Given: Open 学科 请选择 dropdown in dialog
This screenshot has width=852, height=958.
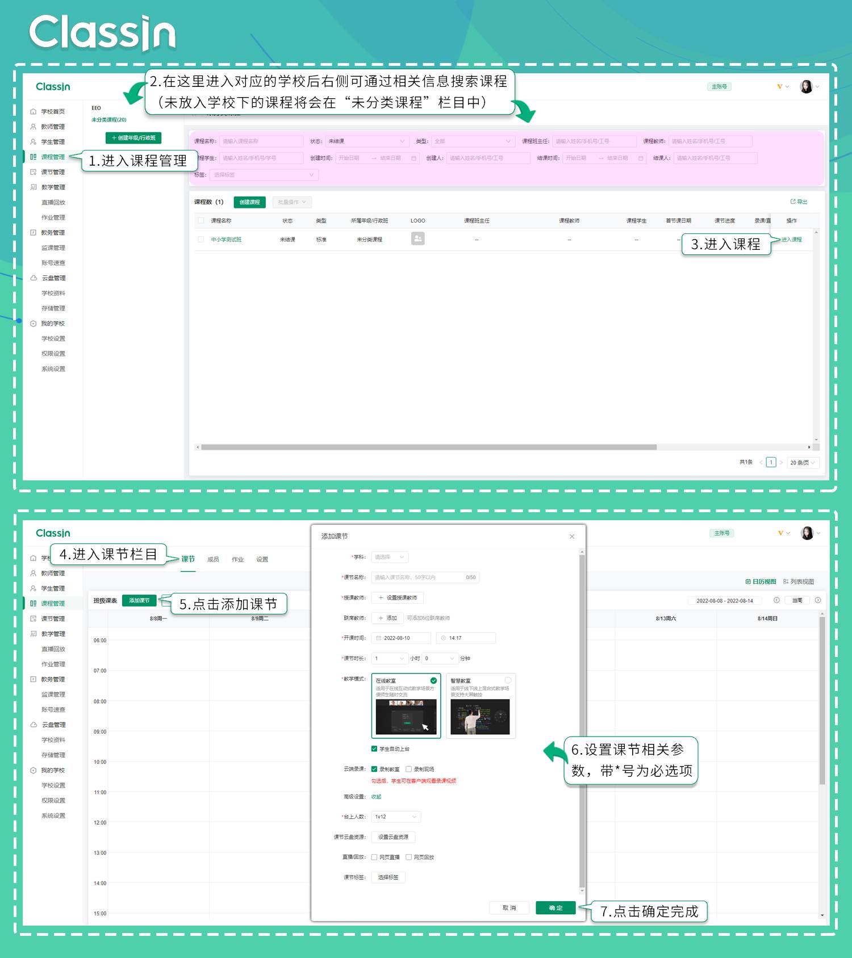Looking at the screenshot, I should click(x=390, y=557).
